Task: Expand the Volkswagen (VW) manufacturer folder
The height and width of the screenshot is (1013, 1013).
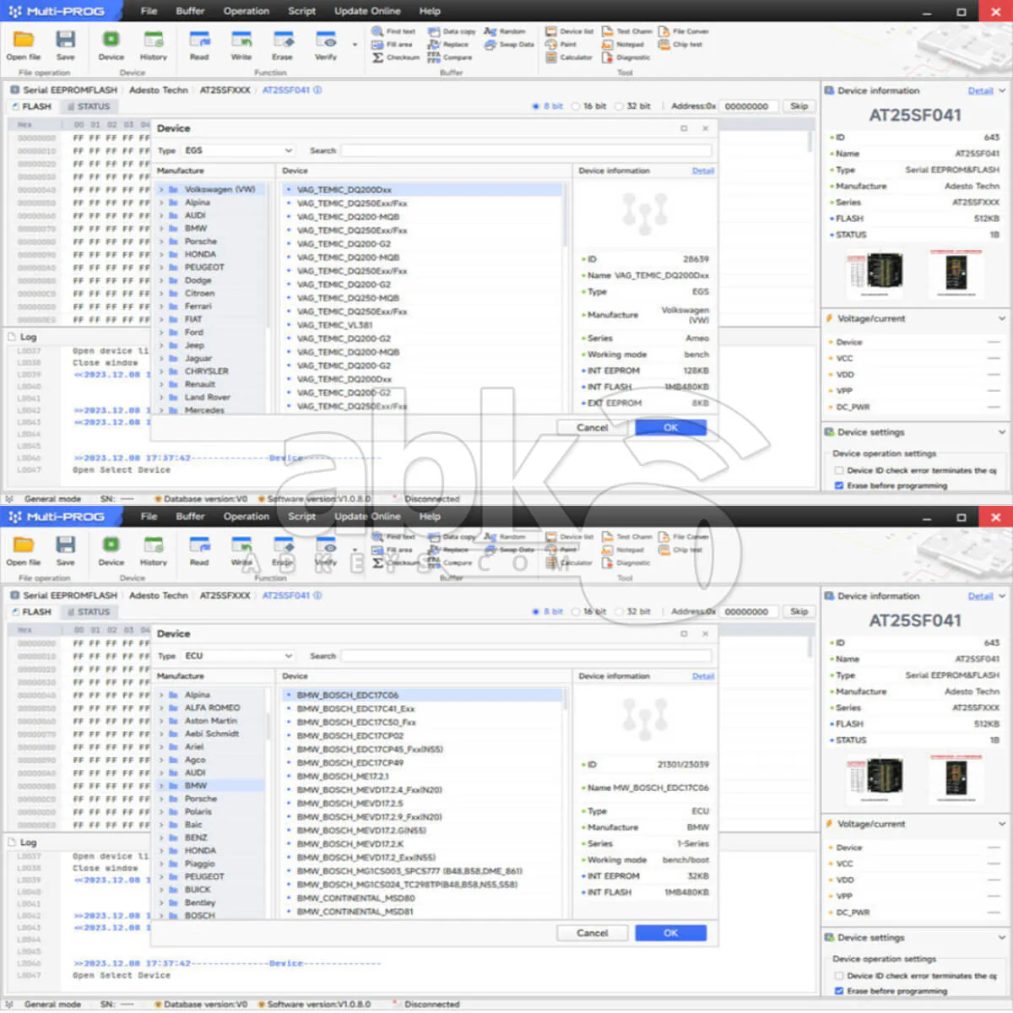Action: point(162,190)
